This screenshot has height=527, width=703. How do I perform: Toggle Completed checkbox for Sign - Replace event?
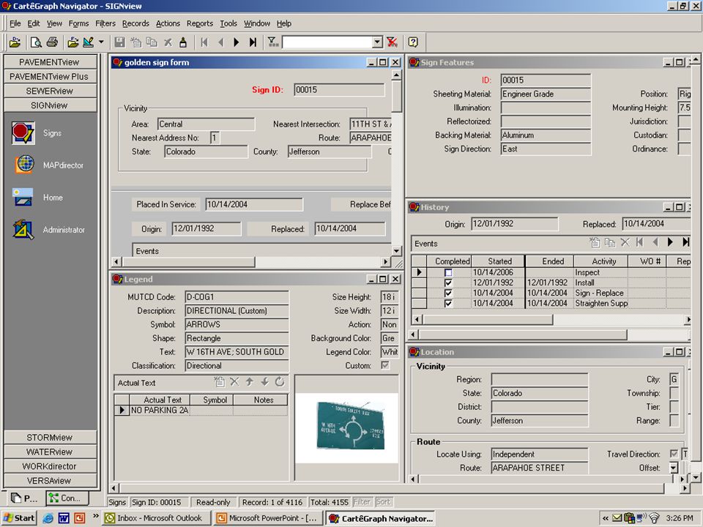[x=448, y=293]
